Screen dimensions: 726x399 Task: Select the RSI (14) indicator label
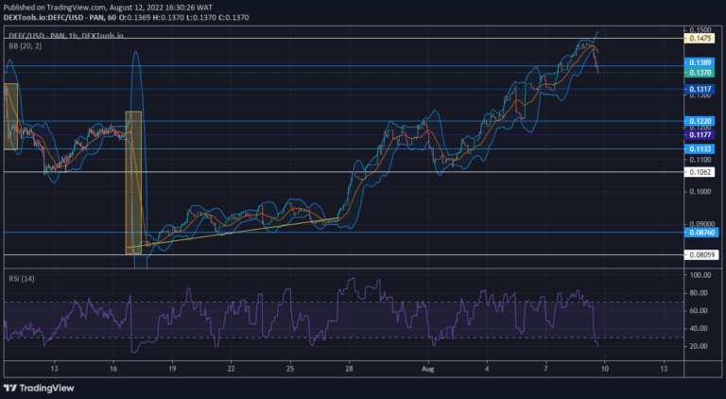[22, 279]
